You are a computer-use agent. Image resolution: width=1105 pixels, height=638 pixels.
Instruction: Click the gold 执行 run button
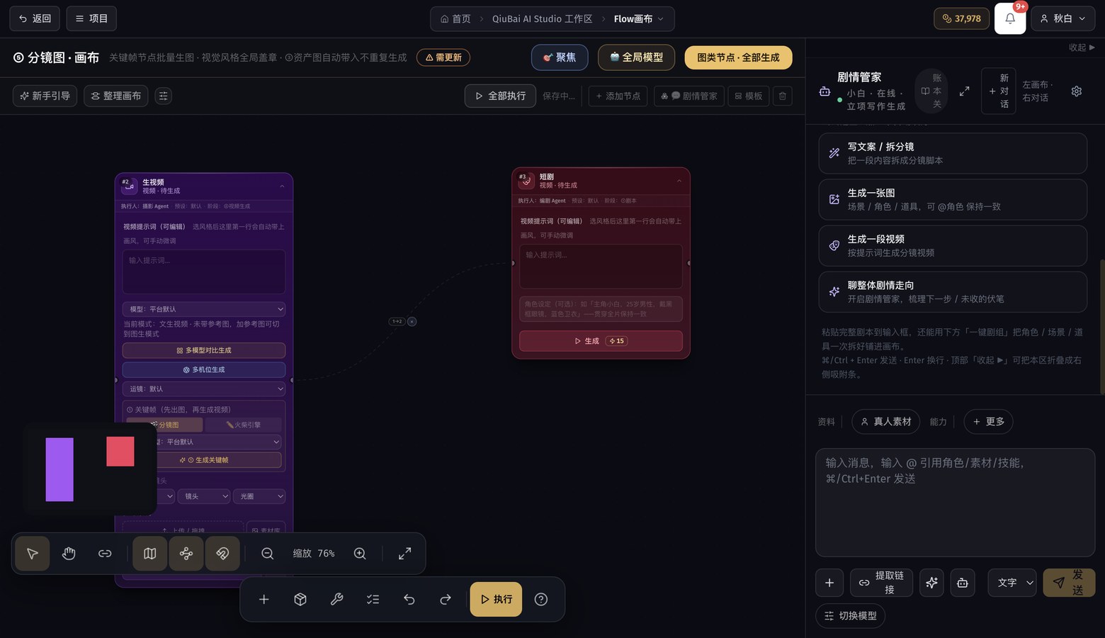[496, 600]
